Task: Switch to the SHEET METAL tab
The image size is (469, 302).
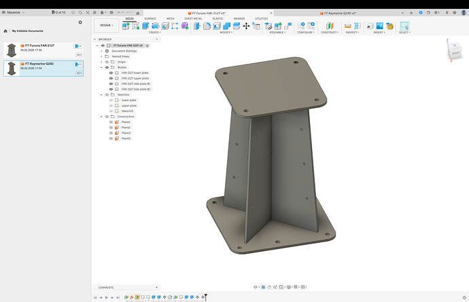Action: (193, 18)
